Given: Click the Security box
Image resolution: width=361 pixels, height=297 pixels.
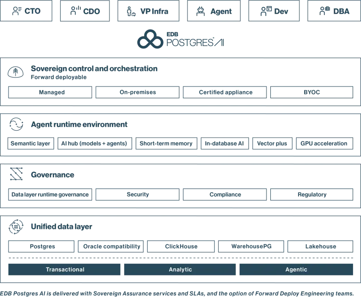Looking at the screenshot, I should [x=137, y=195].
